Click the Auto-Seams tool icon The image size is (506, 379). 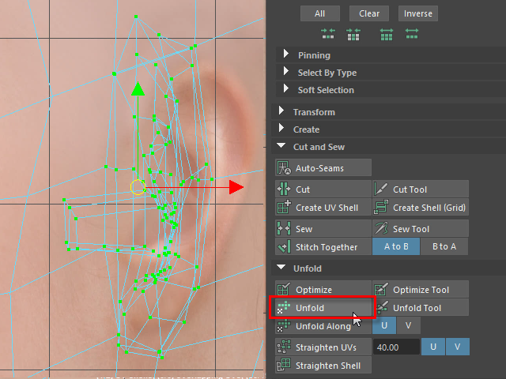click(x=284, y=168)
